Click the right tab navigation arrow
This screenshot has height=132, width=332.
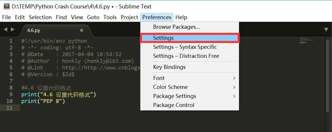(x=12, y=29)
